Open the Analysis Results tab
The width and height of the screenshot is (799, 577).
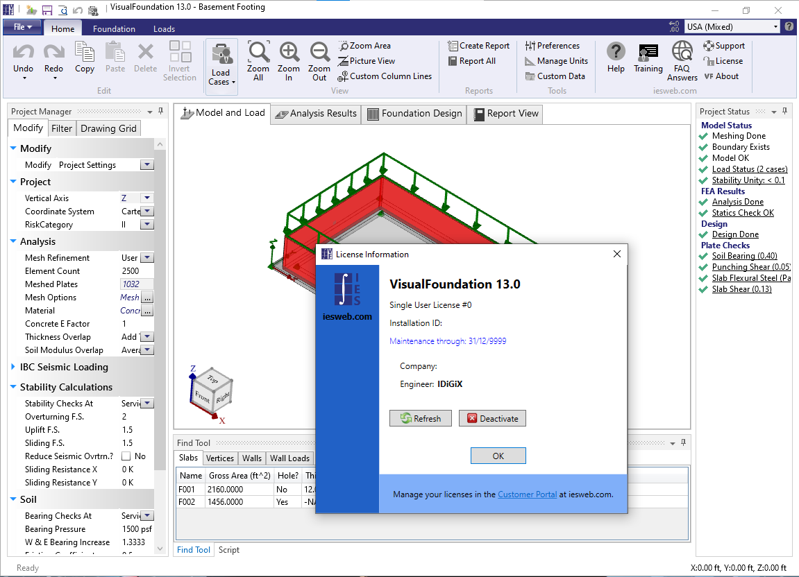coord(316,114)
